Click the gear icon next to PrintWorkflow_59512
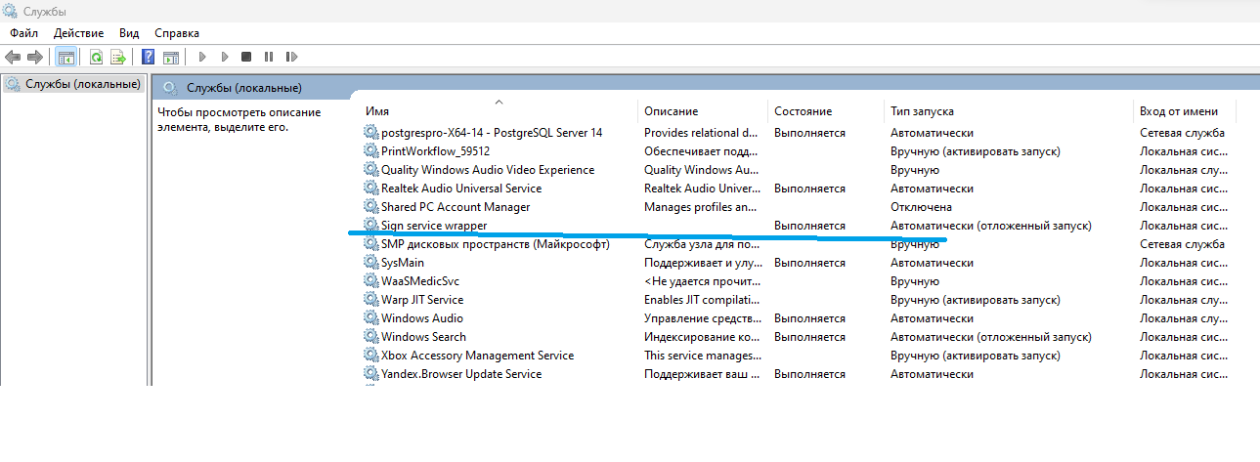This screenshot has width=1260, height=462. (370, 151)
